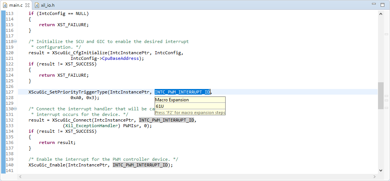Viewport: 390px width, 181px height.
Task: Click the horizontal scrollbar left arrow
Action: coord(20,177)
